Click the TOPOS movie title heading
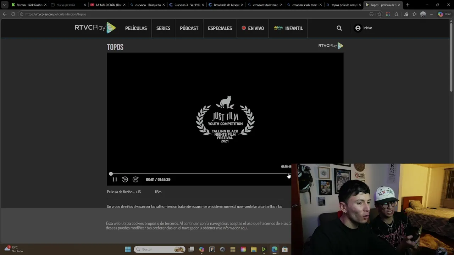 [115, 47]
